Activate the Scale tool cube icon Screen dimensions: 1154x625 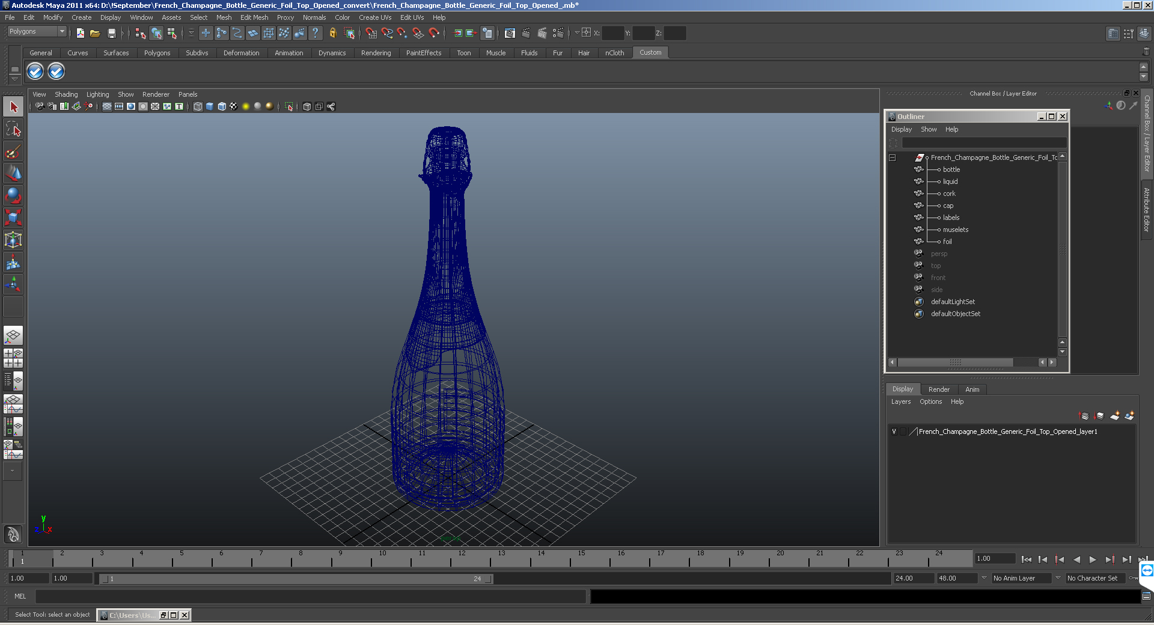coord(13,218)
